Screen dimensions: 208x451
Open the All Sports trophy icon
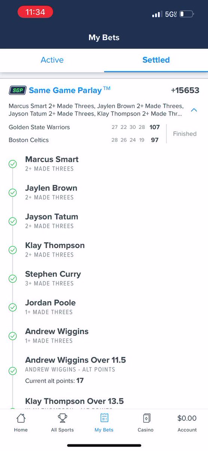point(62,418)
